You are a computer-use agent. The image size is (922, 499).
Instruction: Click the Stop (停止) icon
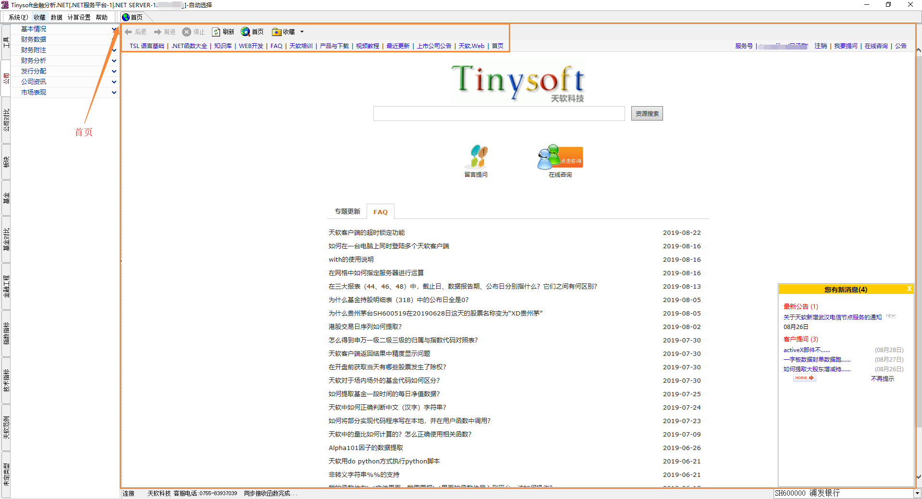click(x=187, y=32)
